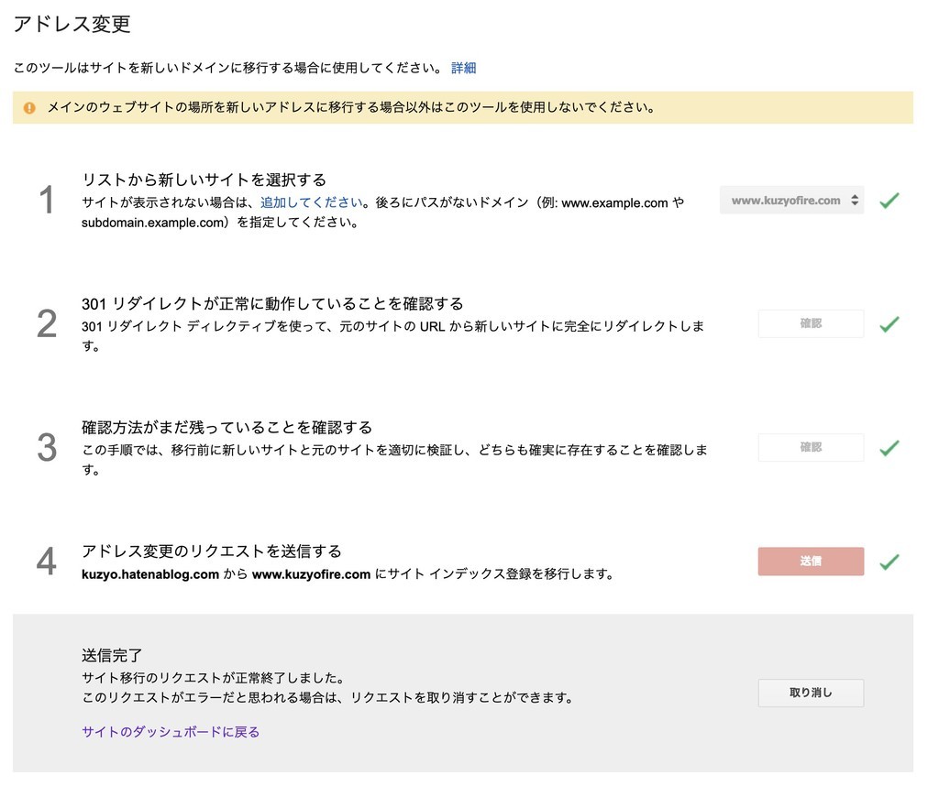Viewport: 939px width, 786px height.
Task: Click the orange warning icon in the yellow banner
Action: click(28, 107)
